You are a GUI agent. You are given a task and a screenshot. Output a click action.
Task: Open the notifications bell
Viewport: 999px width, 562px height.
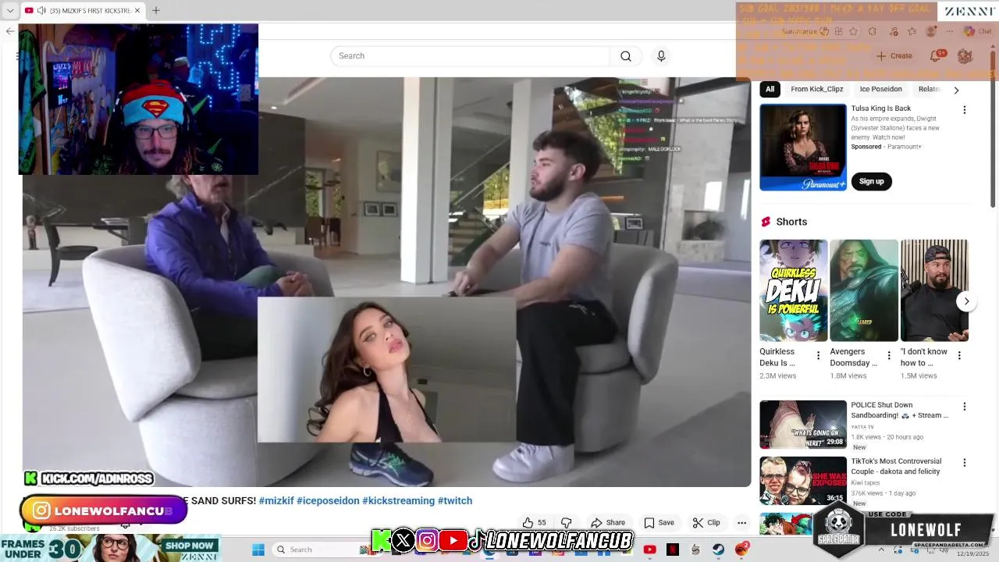pos(936,56)
